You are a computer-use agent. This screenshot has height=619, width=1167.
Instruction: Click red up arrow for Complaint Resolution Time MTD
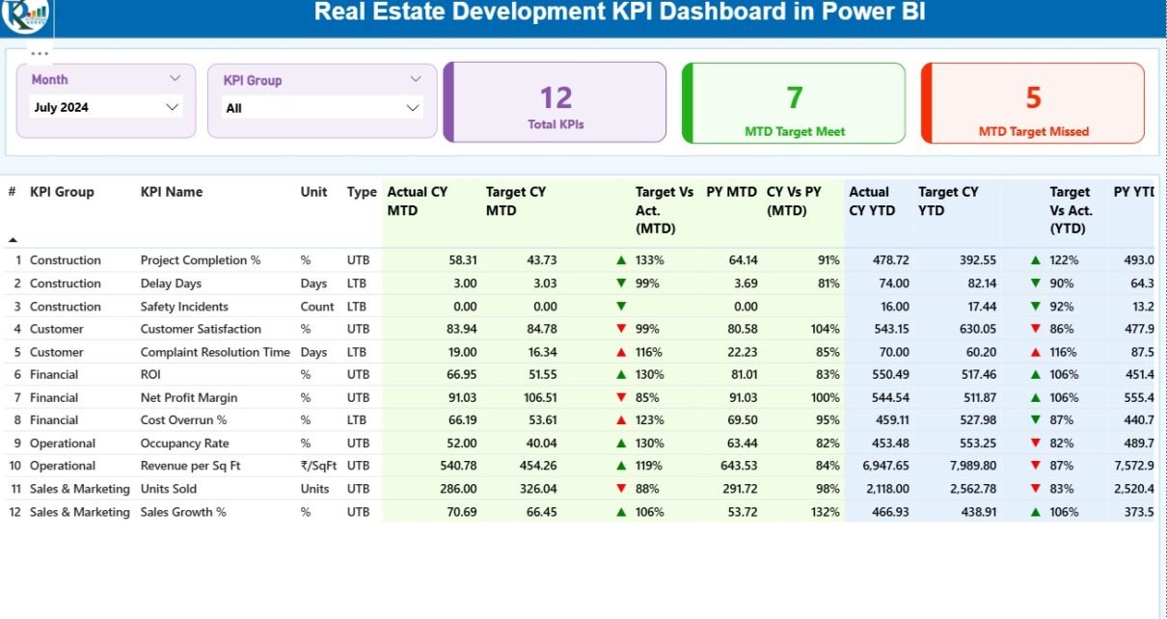(x=621, y=353)
